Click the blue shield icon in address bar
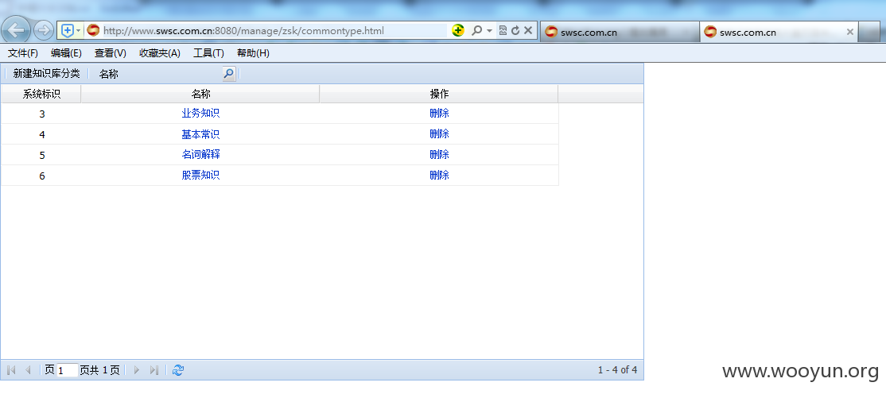The image size is (886, 394). click(68, 30)
